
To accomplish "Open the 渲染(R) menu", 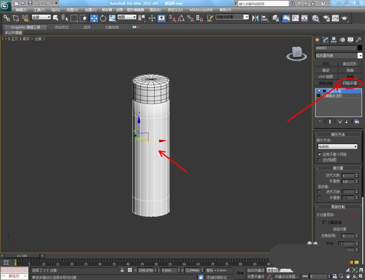I will click(155, 10).
